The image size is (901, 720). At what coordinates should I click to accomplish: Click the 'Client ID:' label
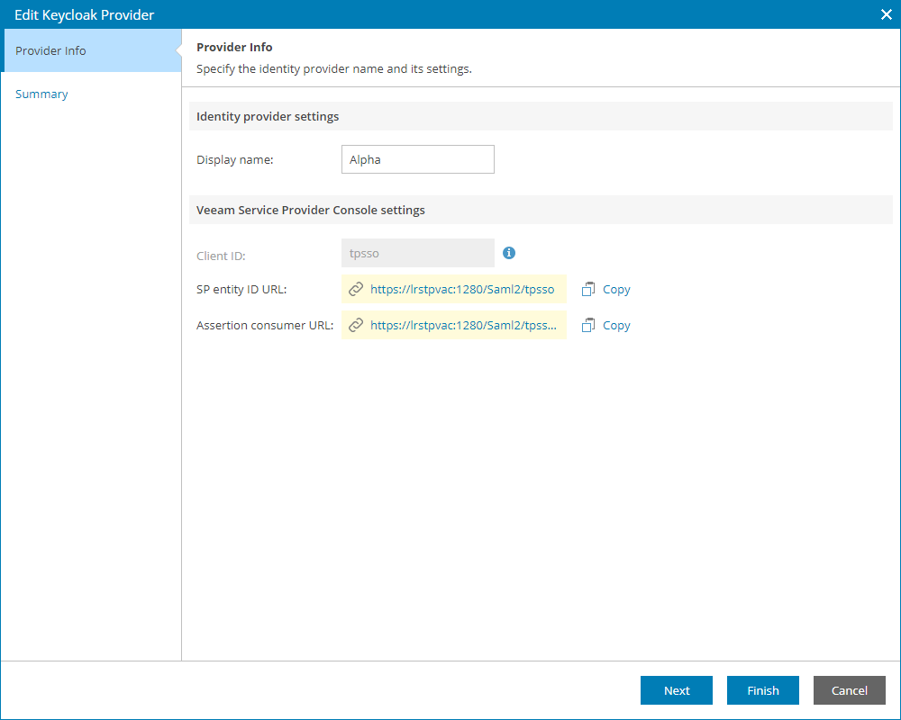(x=221, y=256)
